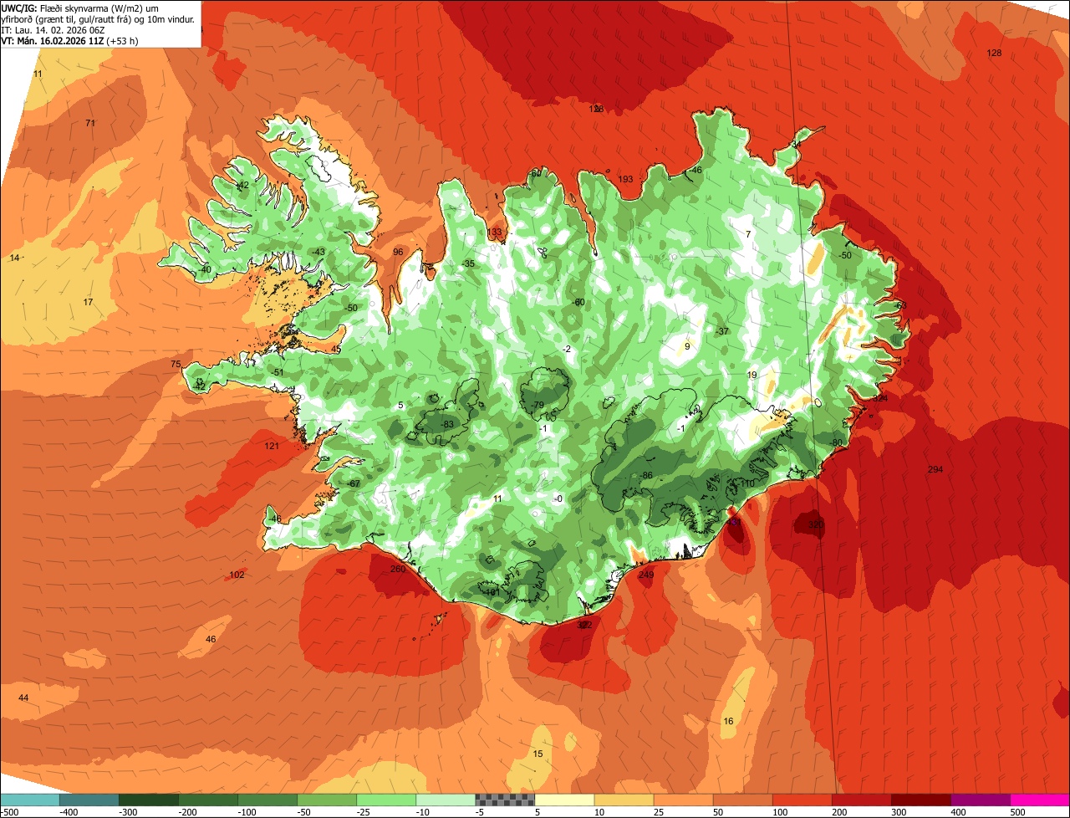Click the '260' value off the southwest coast
The width and height of the screenshot is (1070, 818).
[398, 570]
